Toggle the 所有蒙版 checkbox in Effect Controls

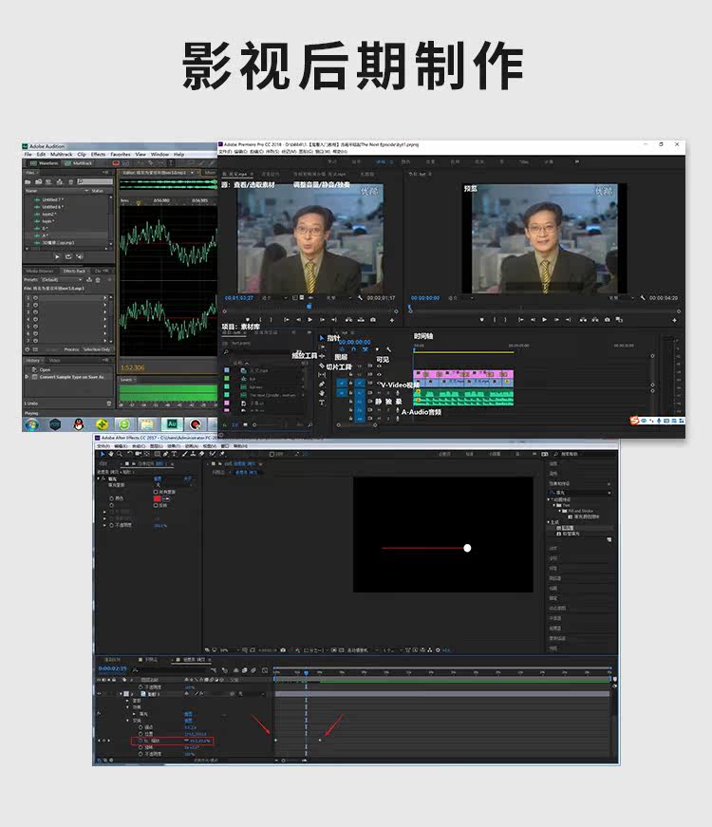[x=156, y=492]
